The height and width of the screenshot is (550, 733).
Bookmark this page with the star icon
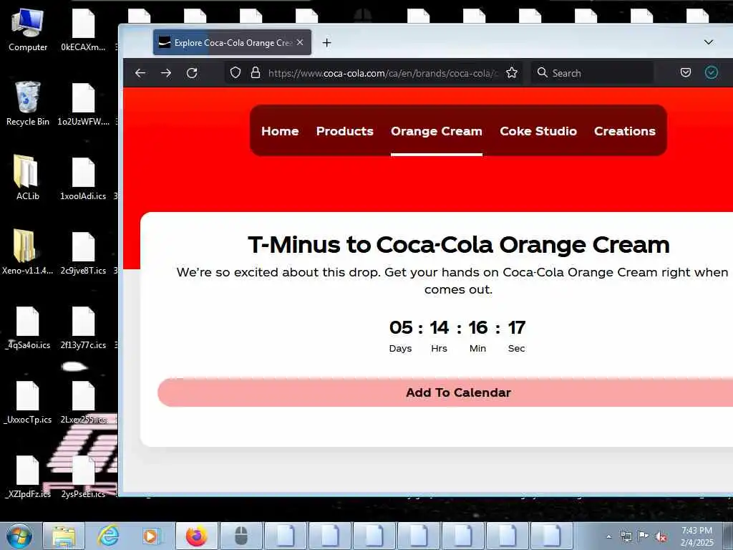(512, 73)
